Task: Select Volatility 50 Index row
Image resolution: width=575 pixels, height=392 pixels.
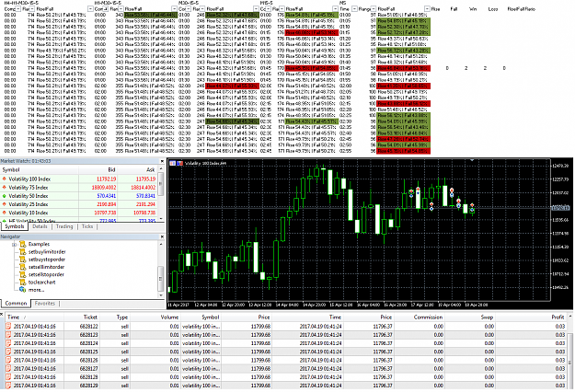Action: 79,196
